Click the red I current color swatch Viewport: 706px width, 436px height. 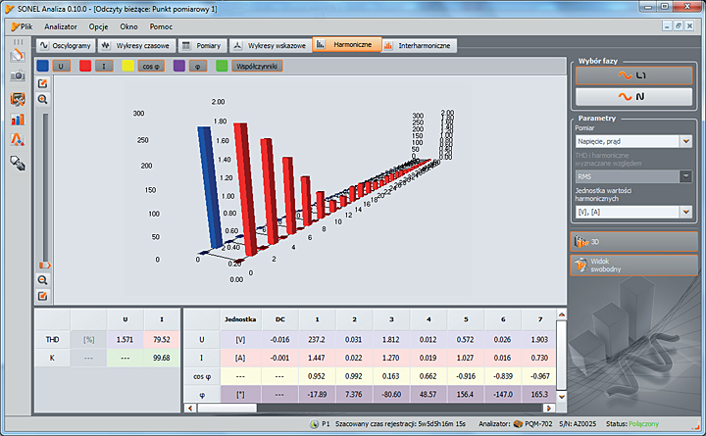[86, 66]
